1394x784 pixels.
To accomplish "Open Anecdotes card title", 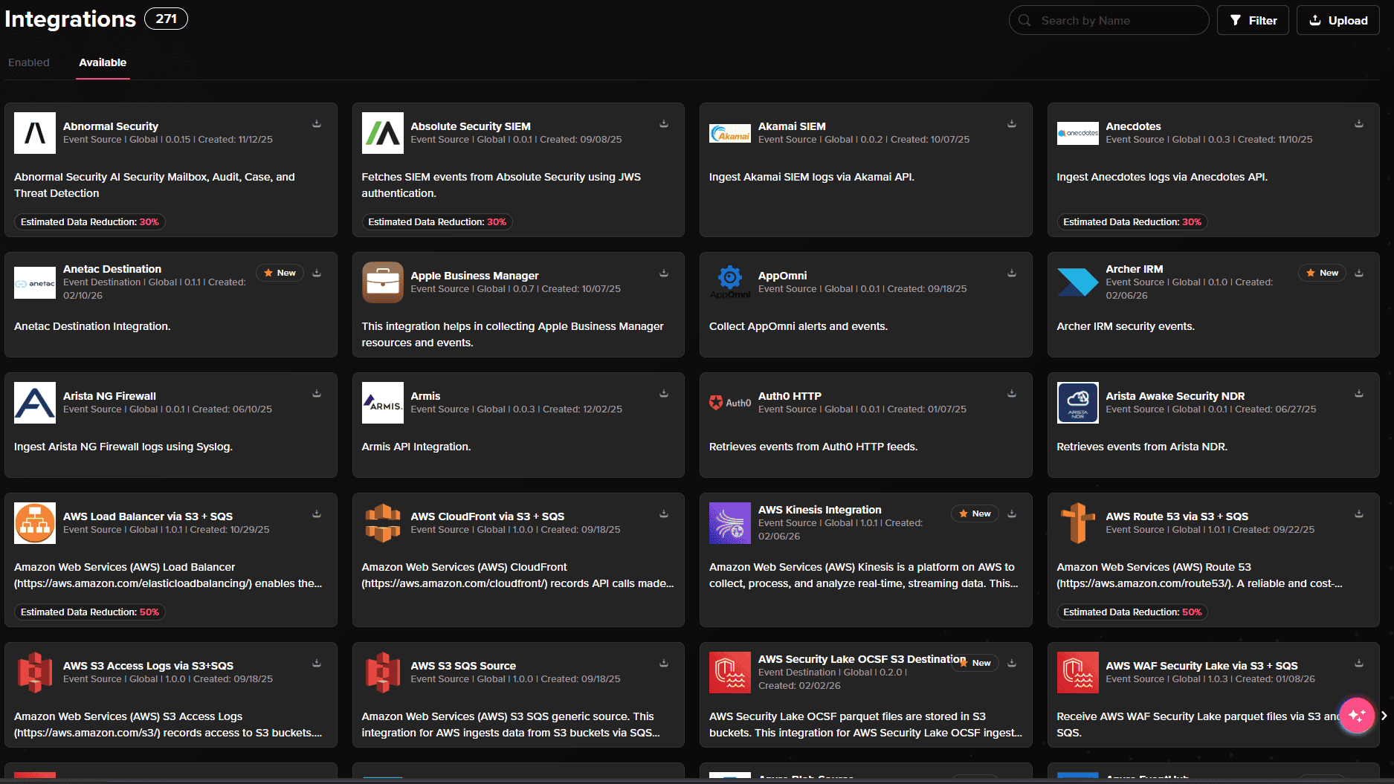I will pyautogui.click(x=1133, y=126).
